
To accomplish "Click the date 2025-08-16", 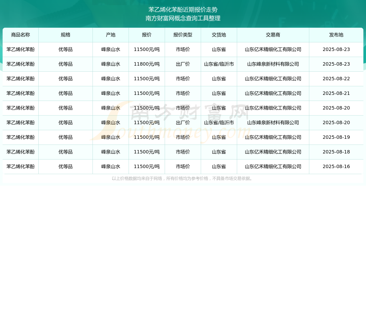I will click(336, 167).
